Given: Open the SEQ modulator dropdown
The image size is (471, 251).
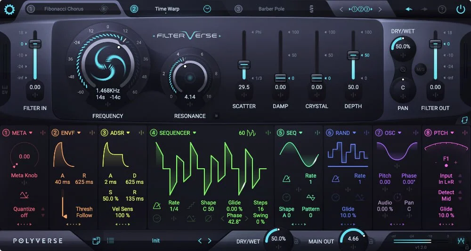Looking at the screenshot, I should (300, 133).
